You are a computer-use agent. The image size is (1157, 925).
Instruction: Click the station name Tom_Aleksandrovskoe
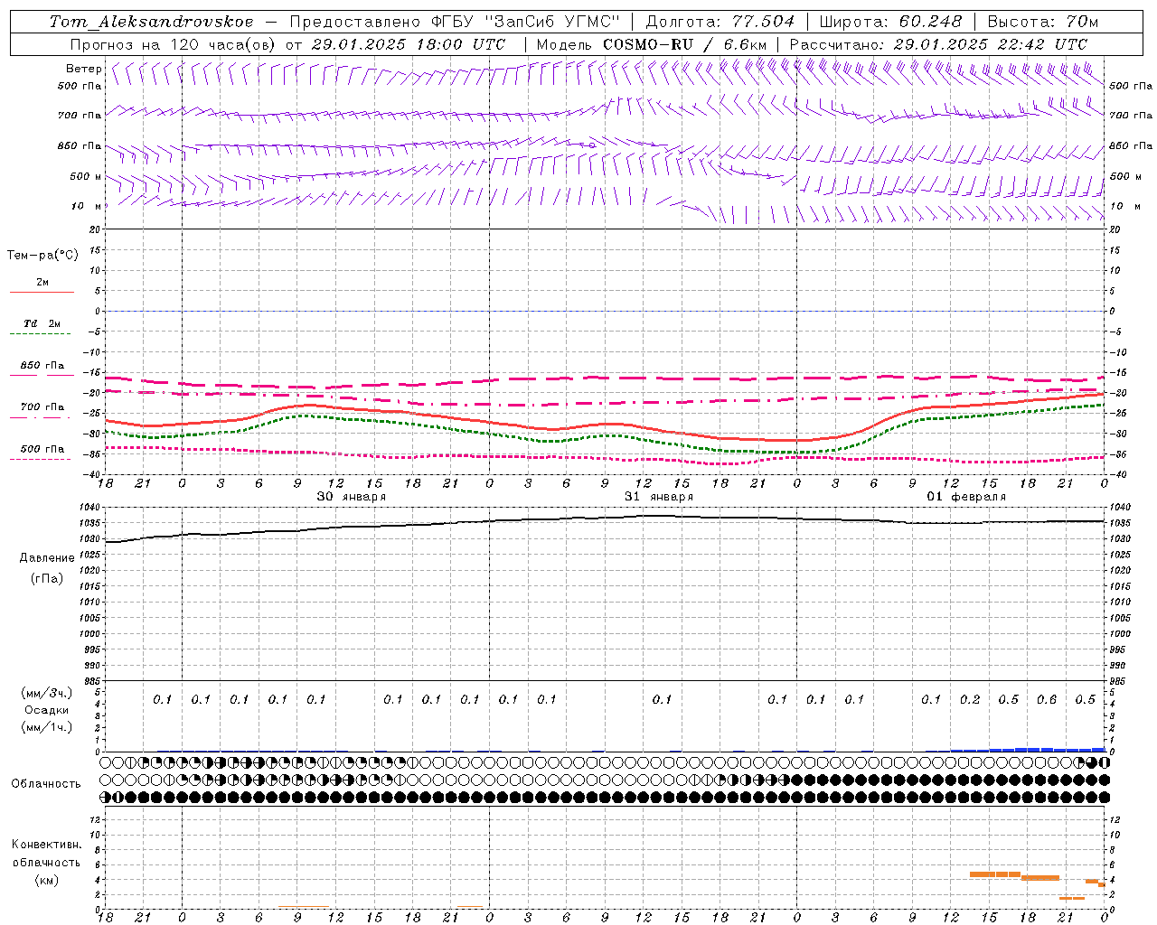point(151,22)
